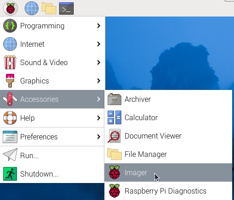Launch the web browser globe icon in taskbar

[x=32, y=8]
